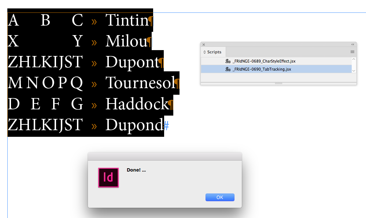Viewport: 366px width, 218px height.
Task: Click the blue paragraph end marker after Dupond
Action: pos(167,125)
